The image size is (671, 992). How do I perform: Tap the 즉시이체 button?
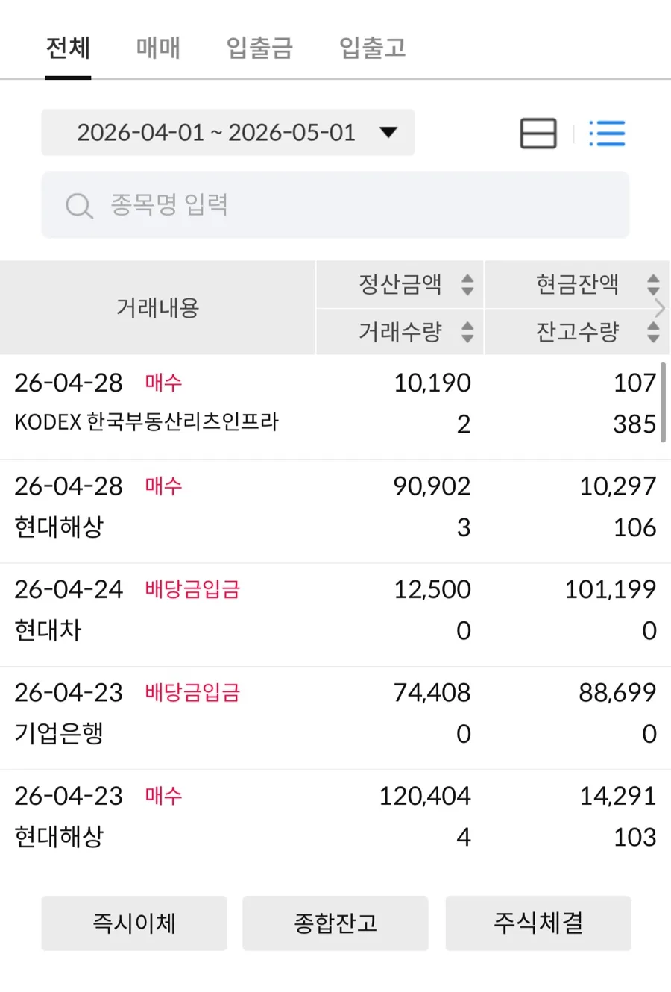[134, 923]
